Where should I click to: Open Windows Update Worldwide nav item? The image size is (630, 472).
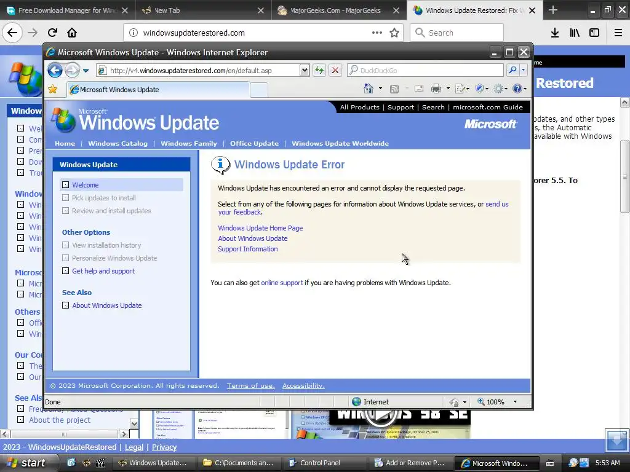coord(340,143)
